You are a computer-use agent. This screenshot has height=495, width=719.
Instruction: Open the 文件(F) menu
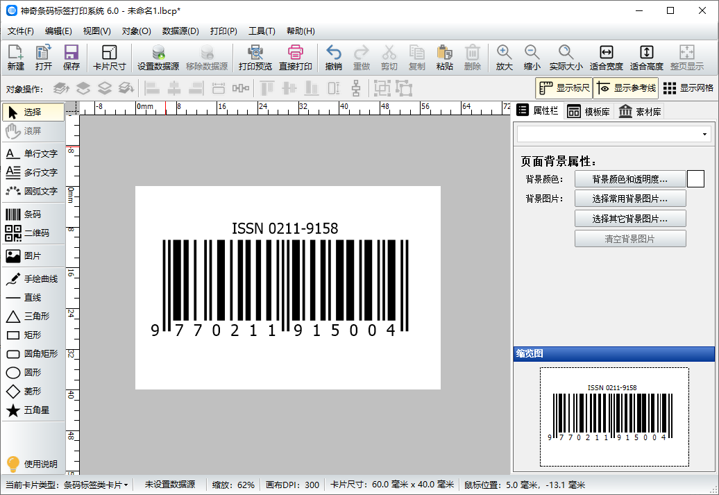coord(21,31)
